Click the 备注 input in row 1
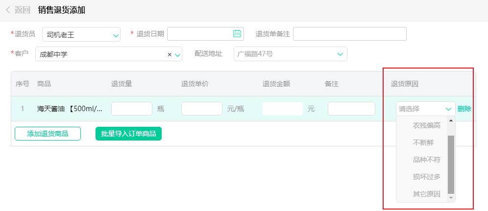 (351, 109)
